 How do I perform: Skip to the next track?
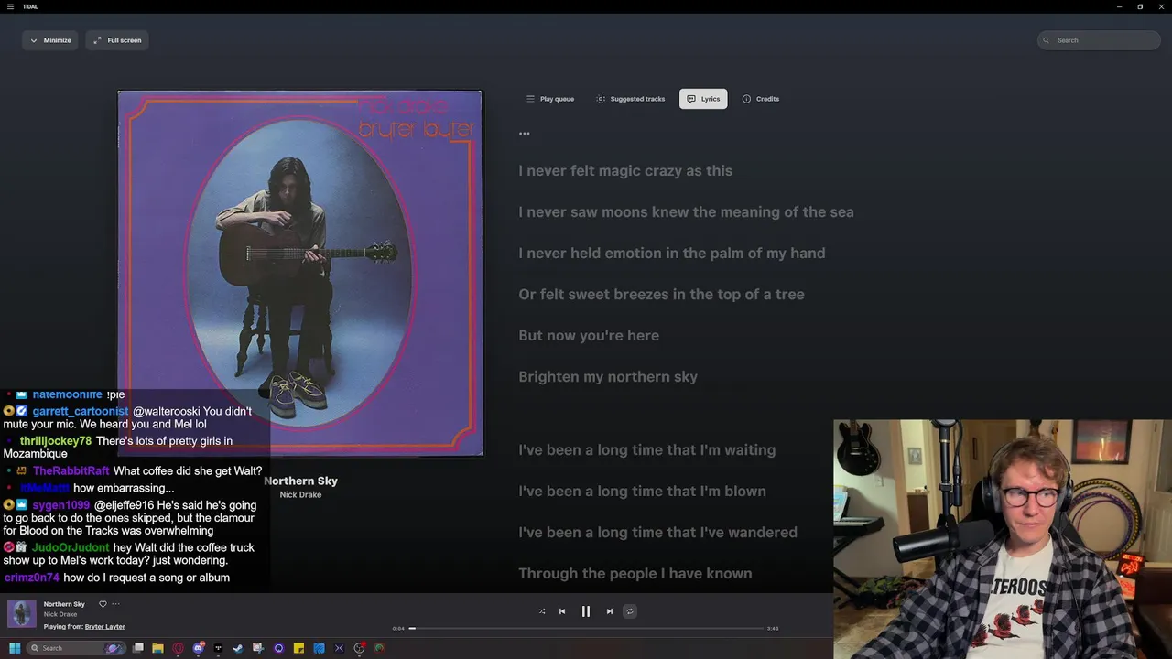610,611
